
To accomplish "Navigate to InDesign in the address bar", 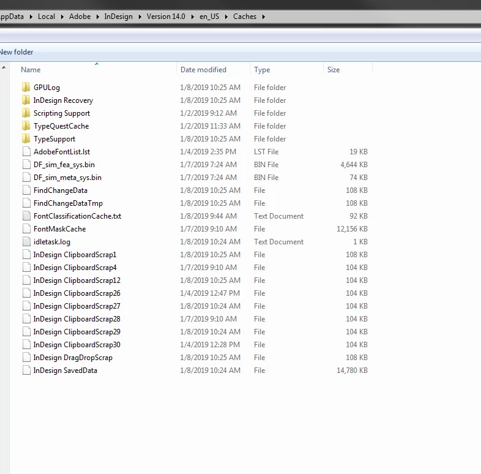I will pos(118,17).
